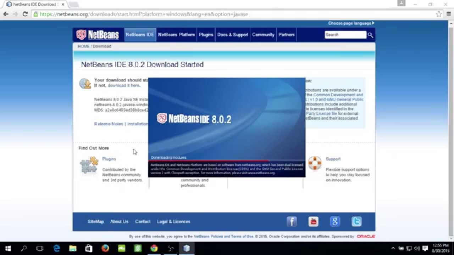Go to the Plugins nav tab

click(x=206, y=35)
